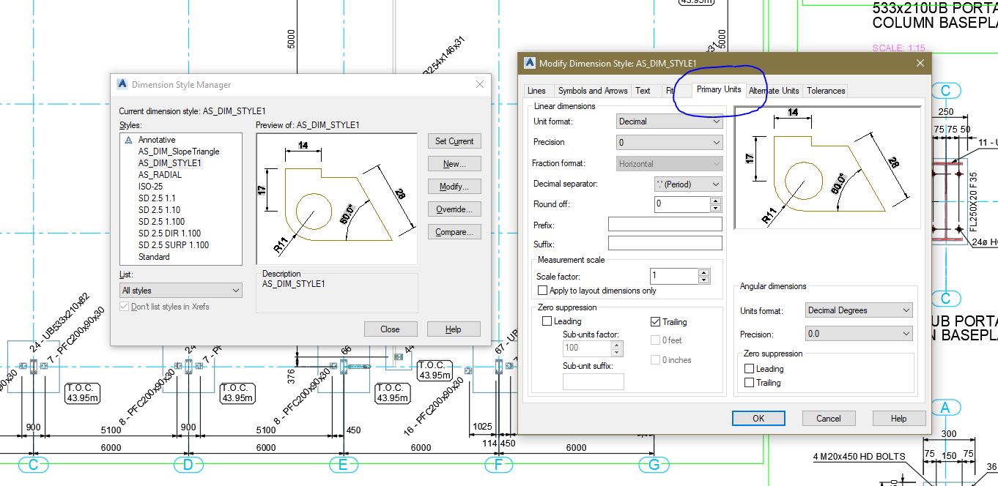Click Close in Dimension Style Manager
Screen dimensions: 998x486
click(x=391, y=329)
